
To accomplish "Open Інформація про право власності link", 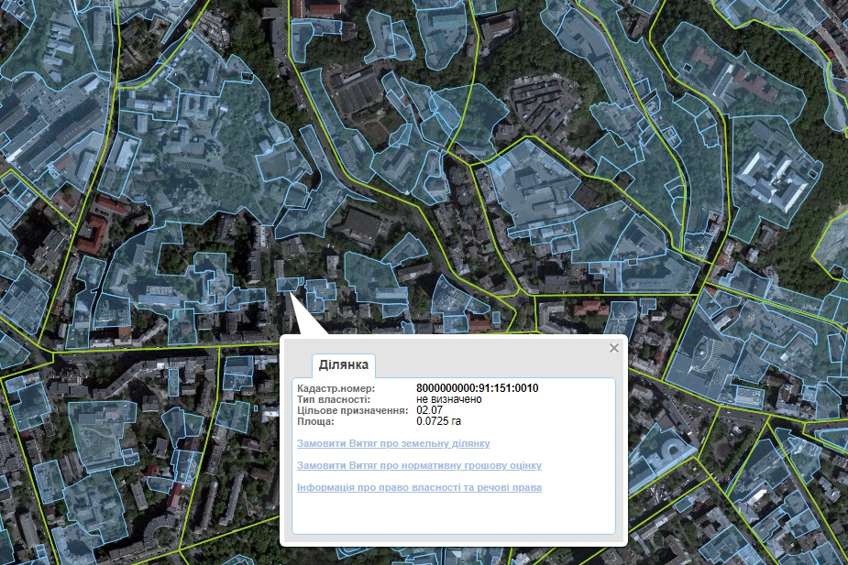I will (419, 487).
